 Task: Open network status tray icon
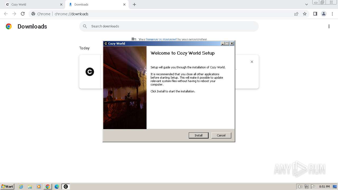tap(307, 187)
